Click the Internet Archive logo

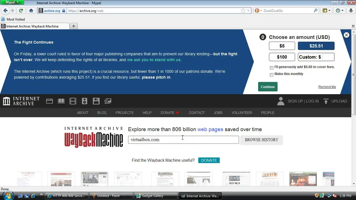tap(21, 101)
